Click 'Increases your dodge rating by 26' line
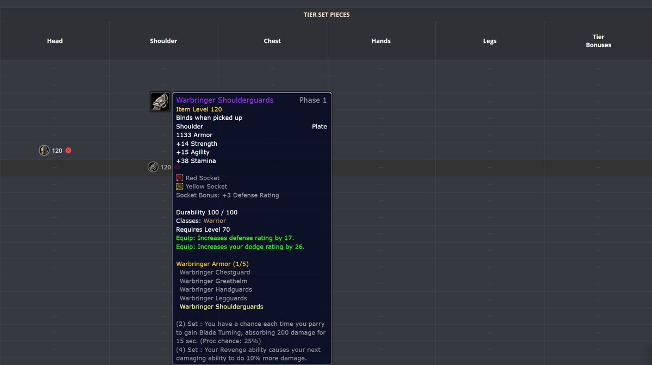 click(x=241, y=247)
